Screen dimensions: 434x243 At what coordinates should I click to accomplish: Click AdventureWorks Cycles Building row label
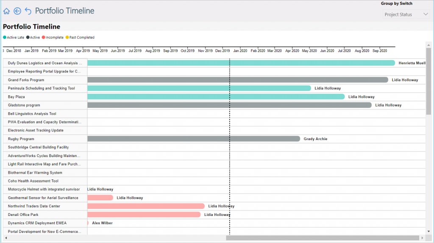point(44,156)
